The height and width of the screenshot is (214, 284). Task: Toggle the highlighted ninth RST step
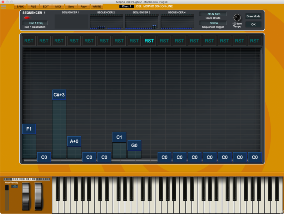click(149, 41)
